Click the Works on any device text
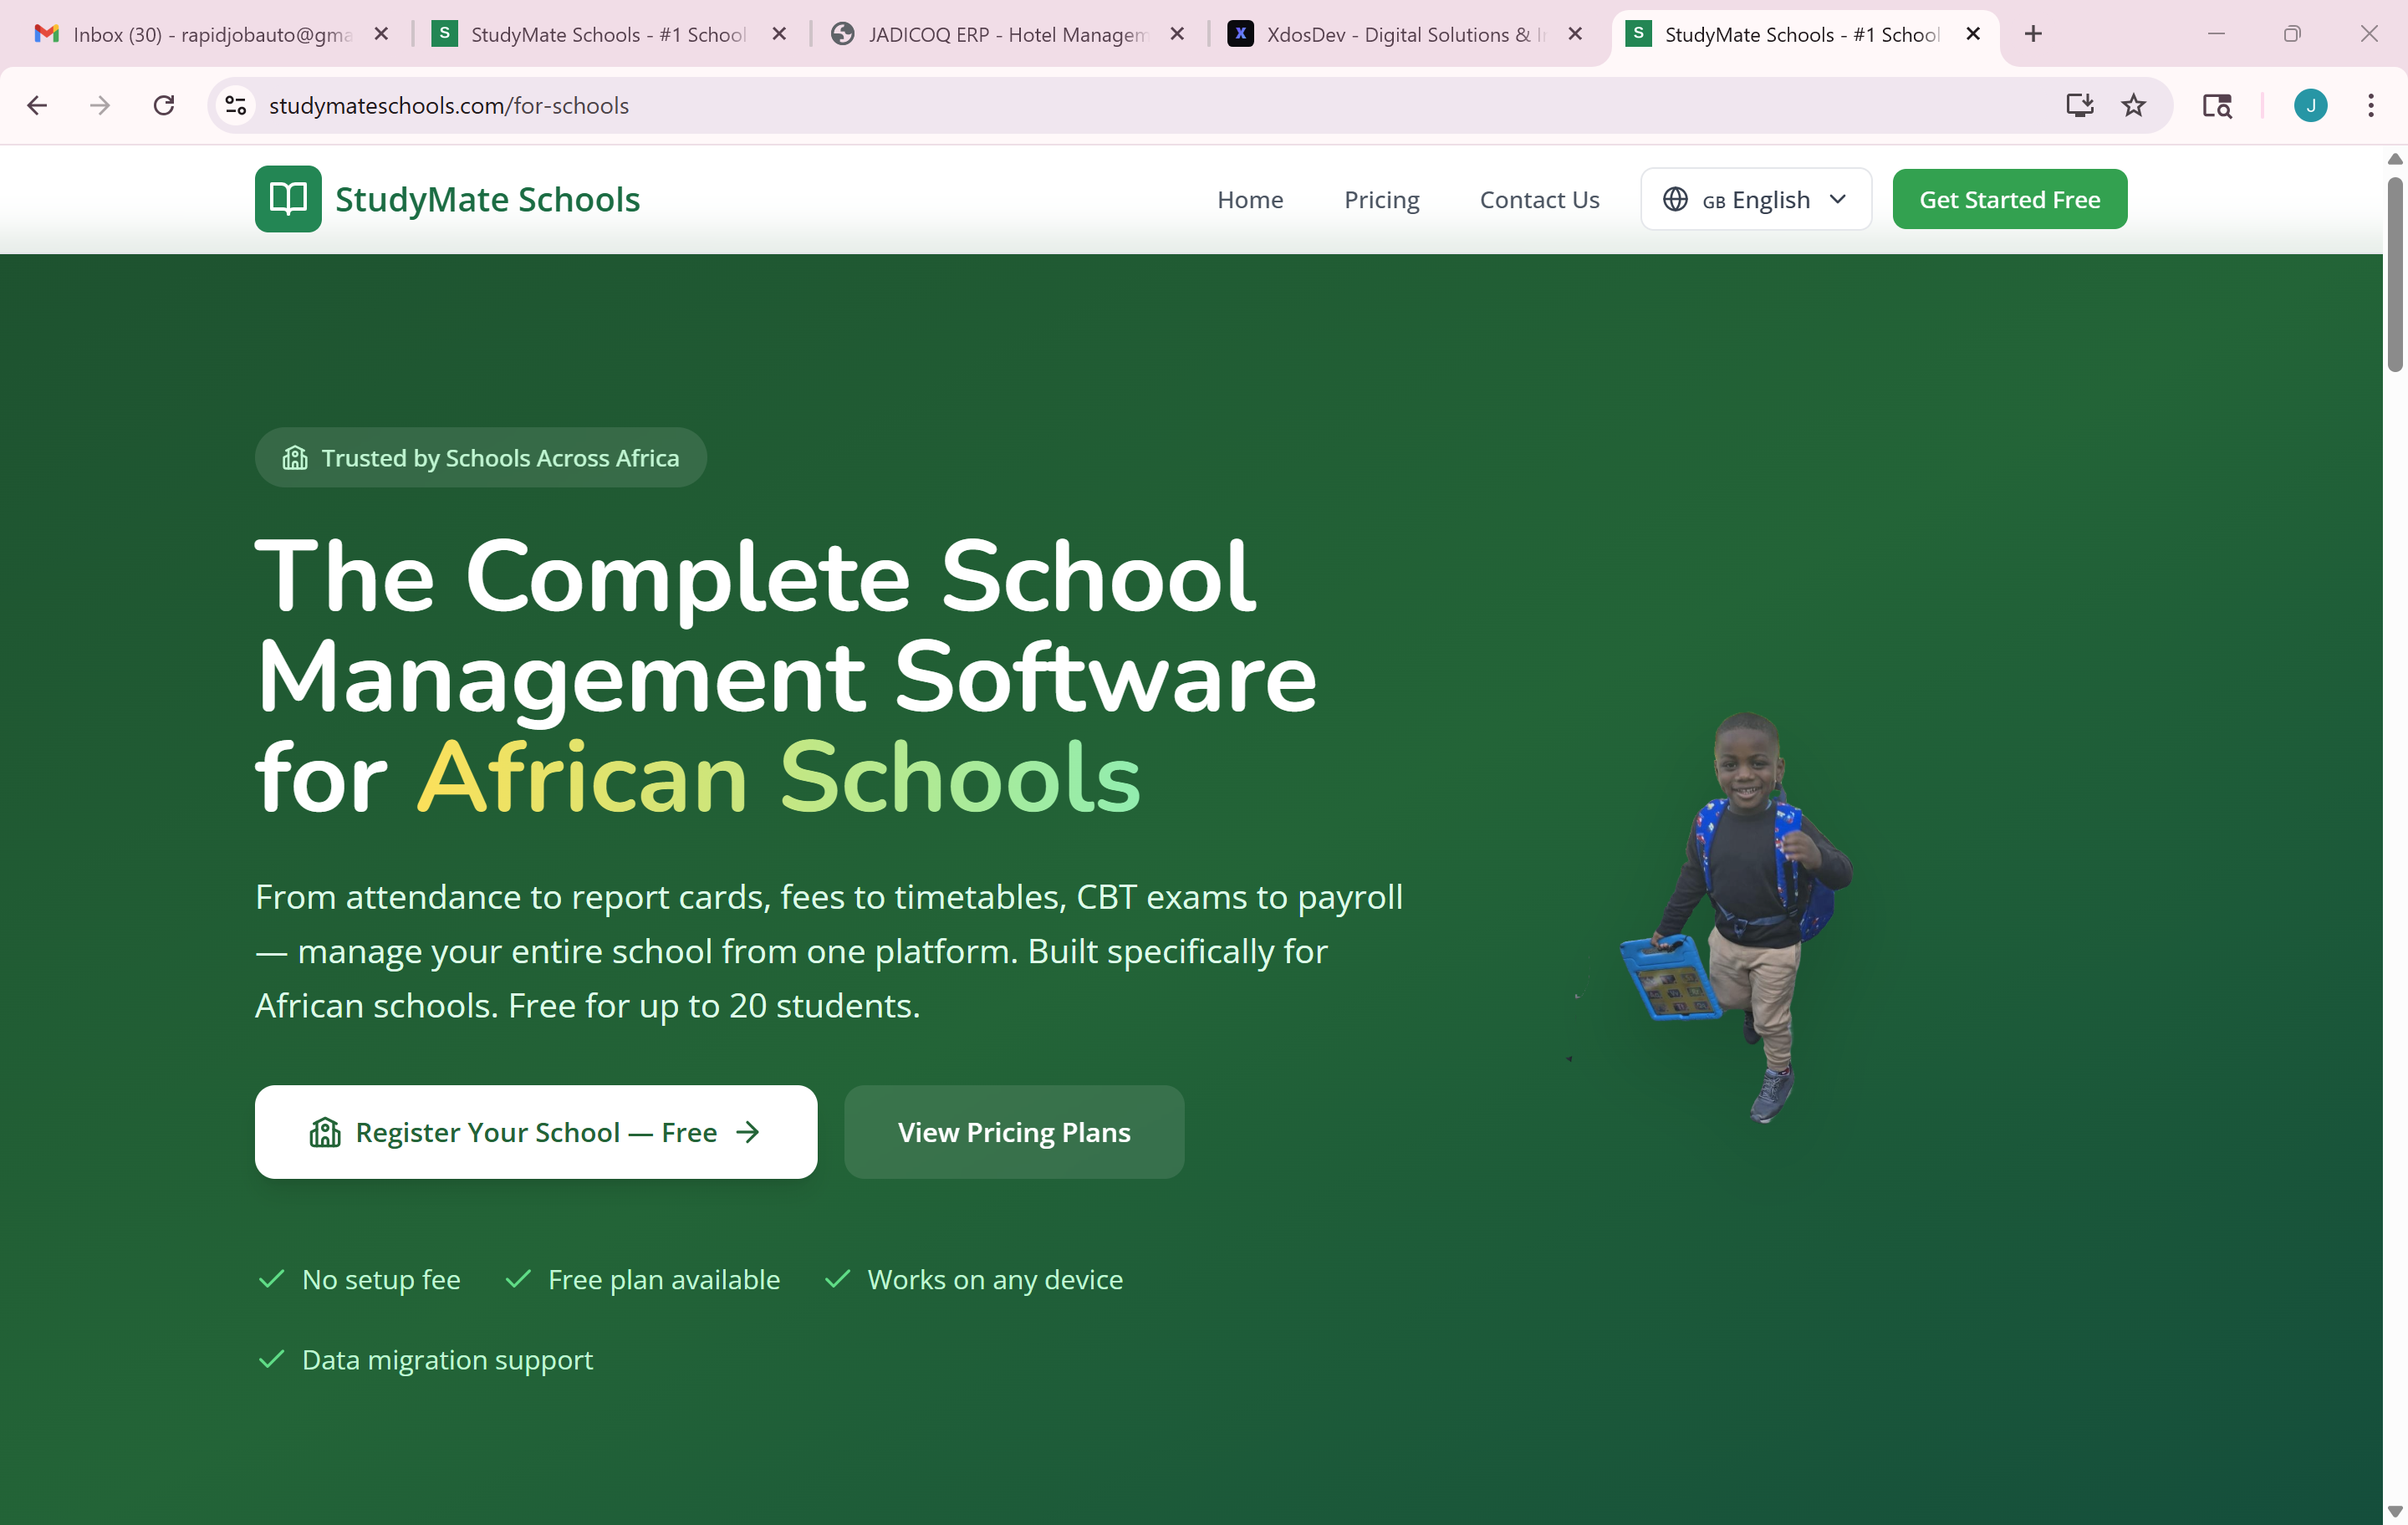 995,1279
